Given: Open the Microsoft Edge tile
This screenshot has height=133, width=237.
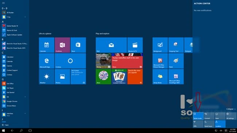Looking at the screenshot, I should click(47, 61).
